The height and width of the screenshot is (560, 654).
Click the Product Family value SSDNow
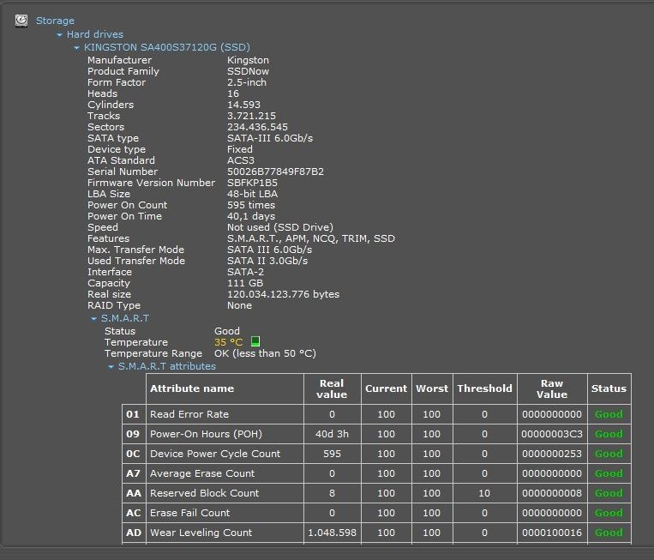(x=249, y=71)
